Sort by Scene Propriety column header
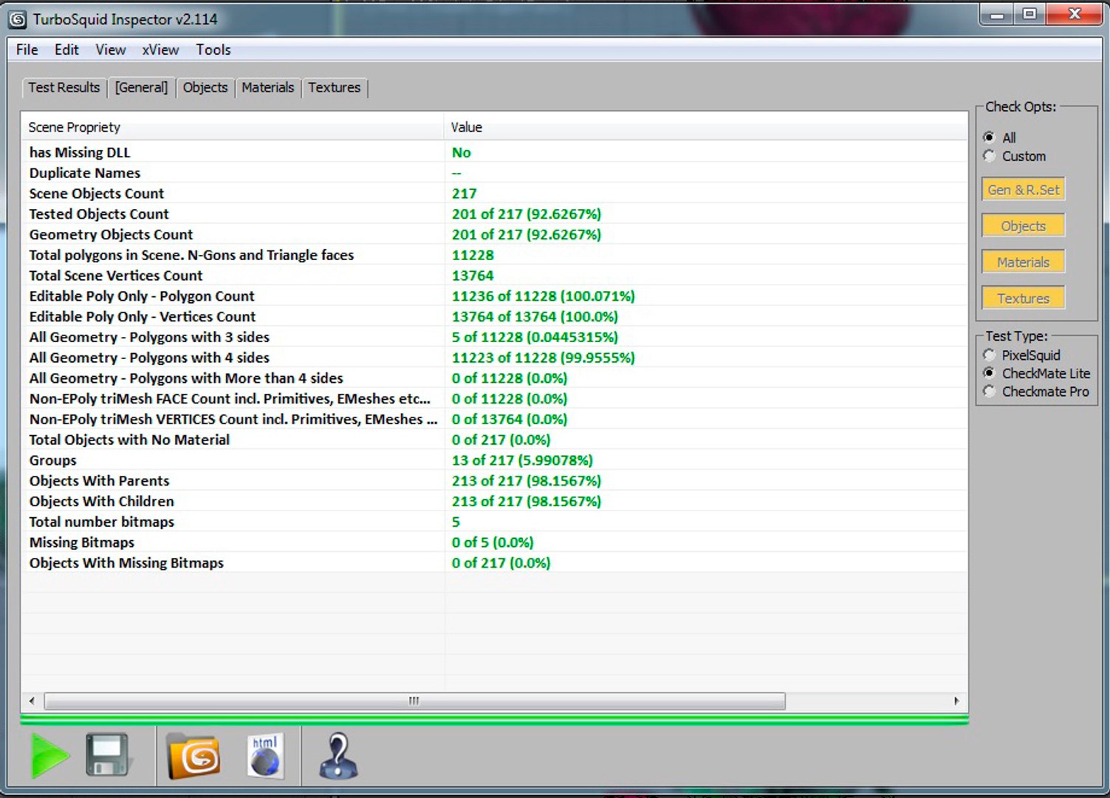Viewport: 1110px width, 798px height. coord(233,127)
